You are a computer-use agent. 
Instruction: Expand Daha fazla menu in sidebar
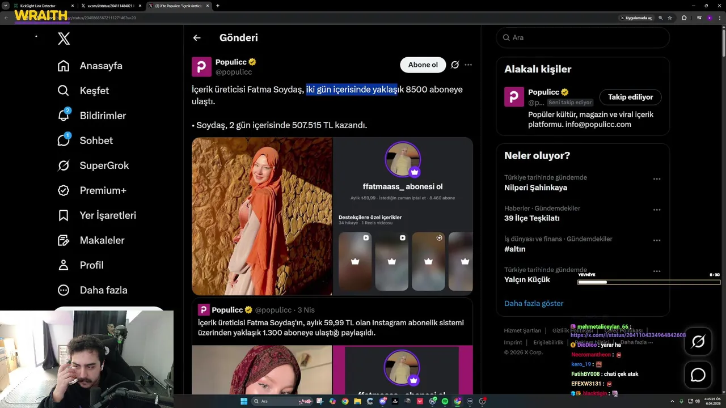click(x=92, y=290)
